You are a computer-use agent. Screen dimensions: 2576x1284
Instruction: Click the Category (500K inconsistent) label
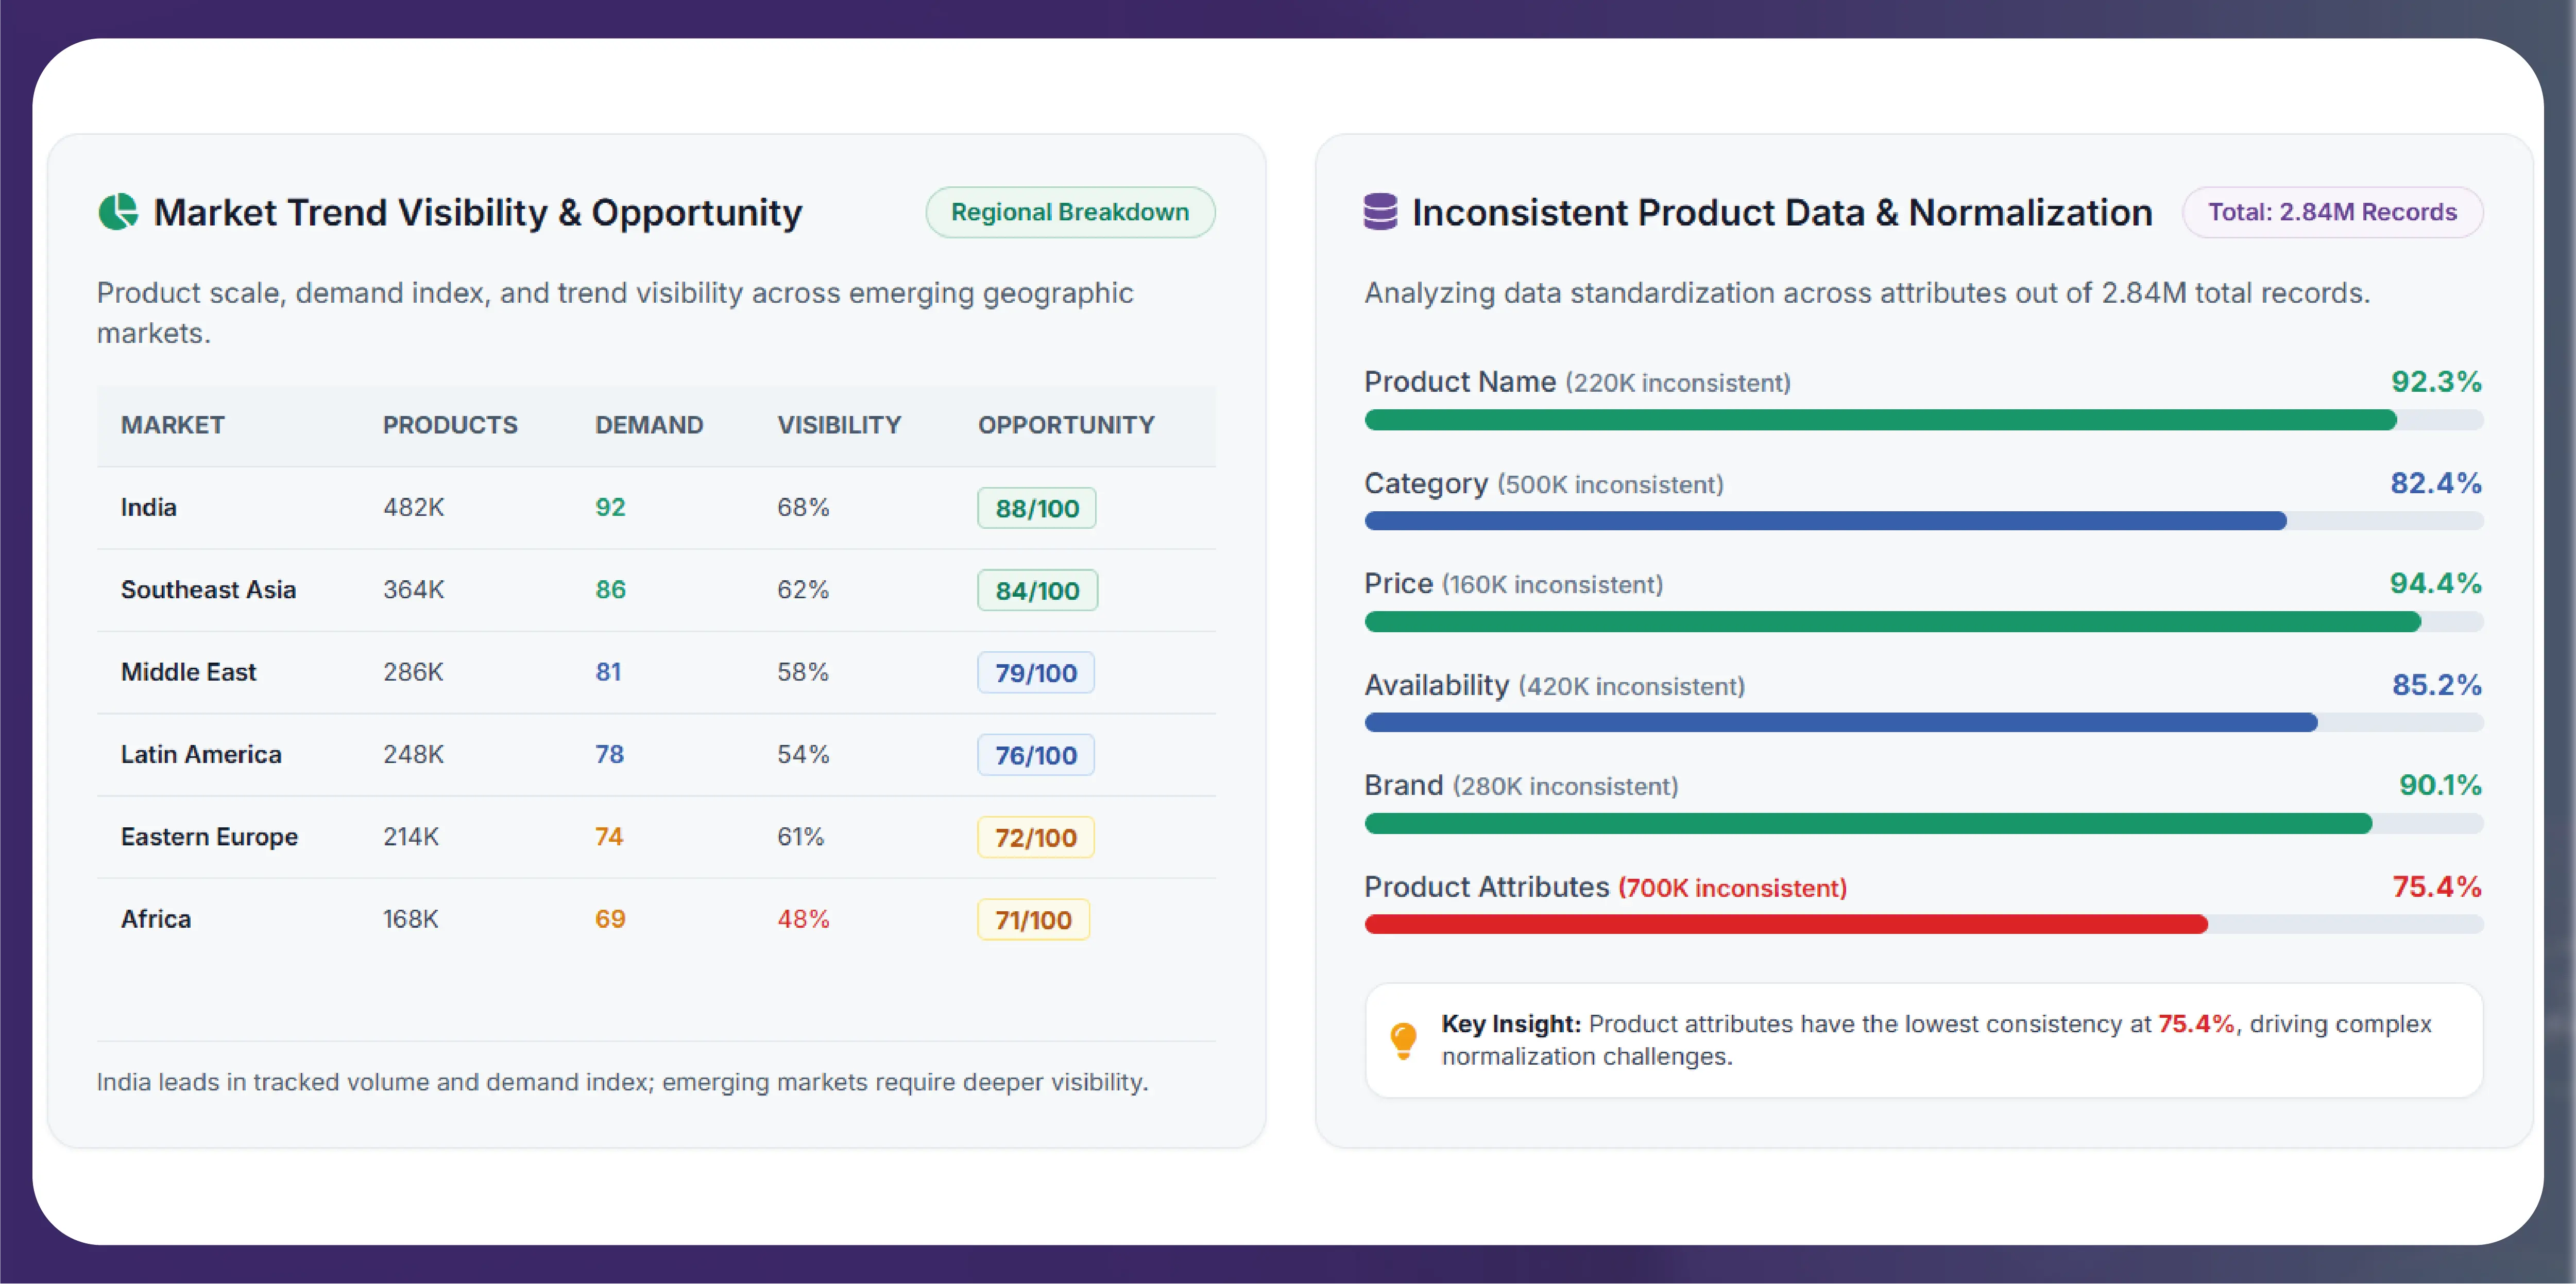point(1544,483)
